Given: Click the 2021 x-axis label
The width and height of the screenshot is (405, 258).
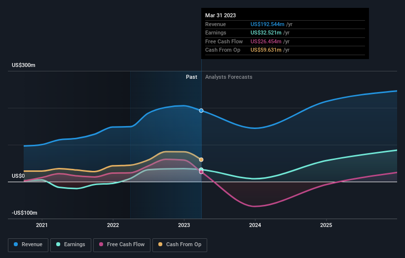Looking at the screenshot, I should tap(42, 226).
